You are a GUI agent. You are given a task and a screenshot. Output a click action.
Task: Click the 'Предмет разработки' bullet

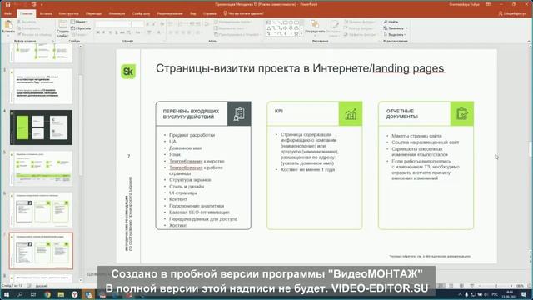pyautogui.click(x=192, y=135)
